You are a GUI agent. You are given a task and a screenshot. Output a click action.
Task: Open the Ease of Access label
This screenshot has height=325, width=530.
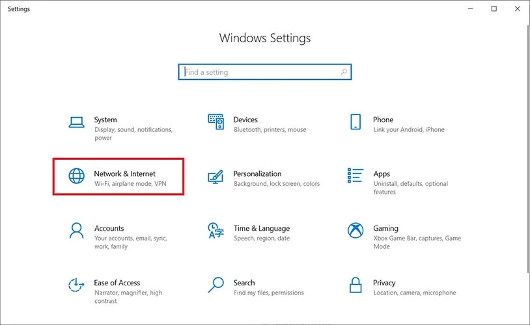pyautogui.click(x=117, y=283)
